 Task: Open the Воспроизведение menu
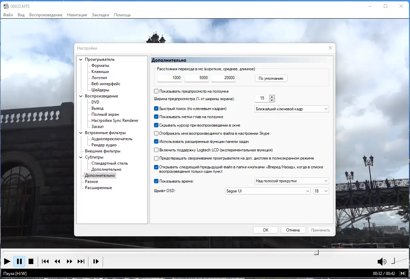[x=46, y=15]
